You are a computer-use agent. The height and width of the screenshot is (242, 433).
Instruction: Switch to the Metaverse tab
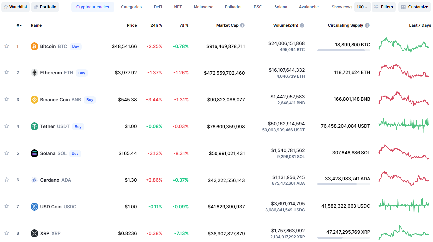204,7
